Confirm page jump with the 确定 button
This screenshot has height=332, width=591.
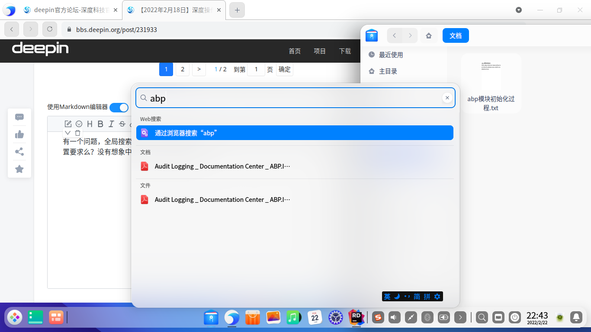click(x=284, y=69)
